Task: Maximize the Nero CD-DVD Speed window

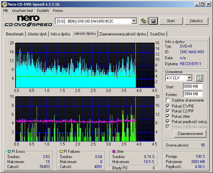Action: click(202, 4)
